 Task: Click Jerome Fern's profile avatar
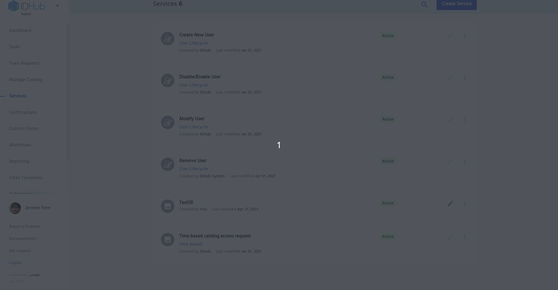(x=15, y=208)
